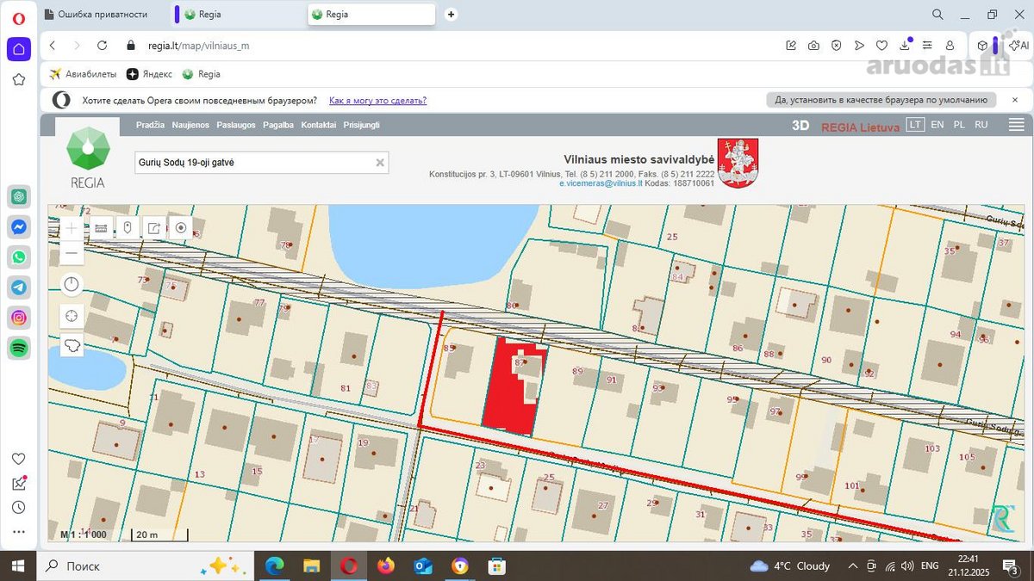Open the Regia bookmark in bookmarks bar

pos(201,74)
